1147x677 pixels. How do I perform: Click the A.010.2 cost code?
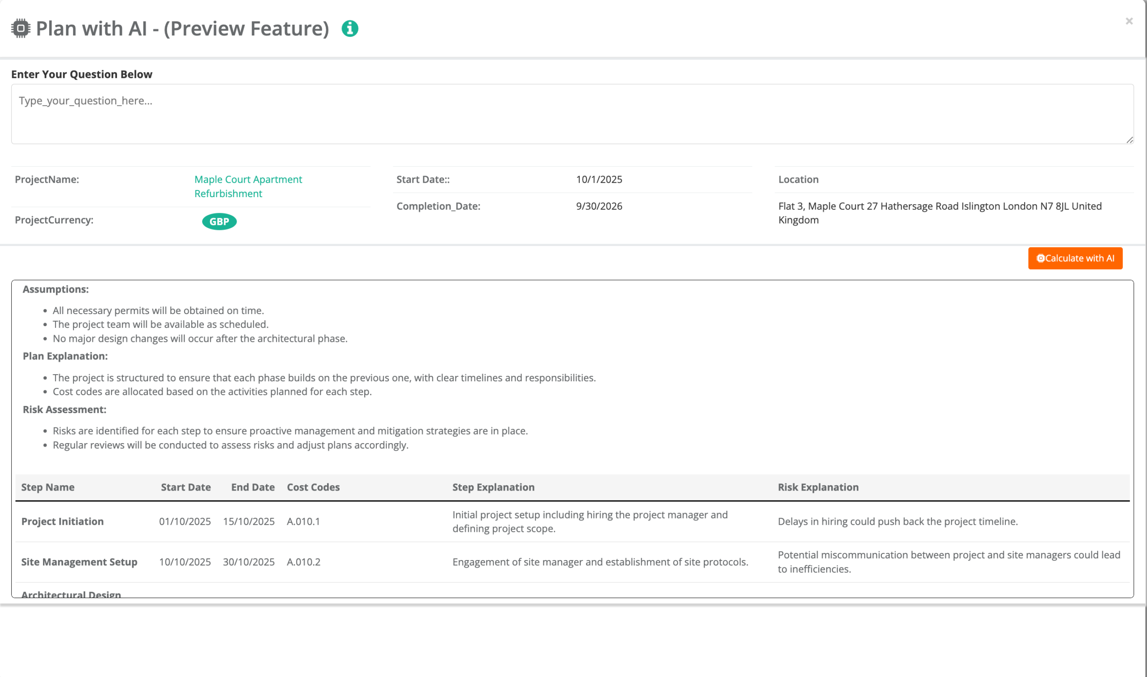pyautogui.click(x=303, y=562)
